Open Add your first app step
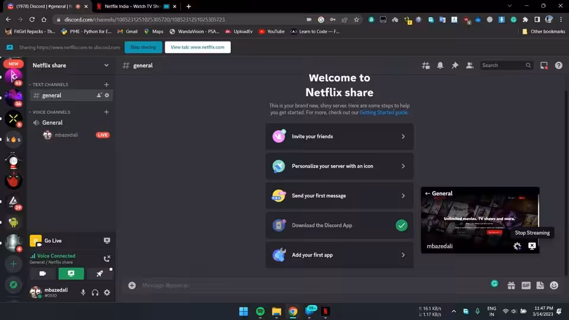The image size is (569, 320). [339, 255]
